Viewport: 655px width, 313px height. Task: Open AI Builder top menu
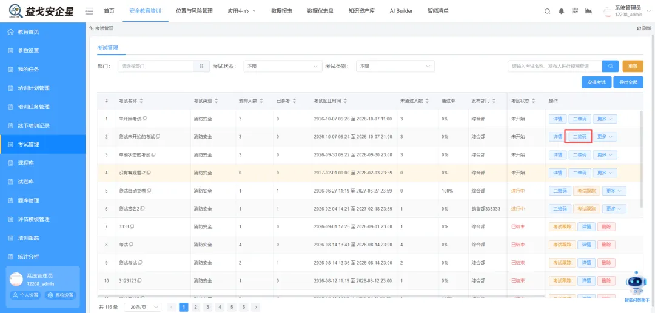pos(401,11)
